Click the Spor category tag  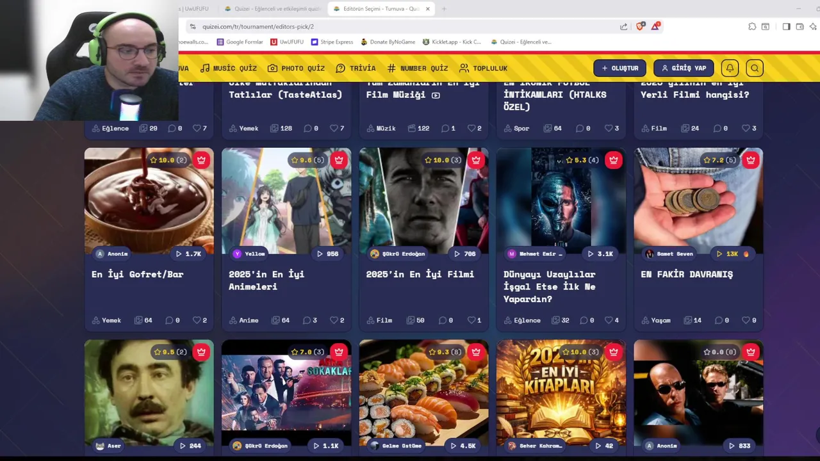516,128
